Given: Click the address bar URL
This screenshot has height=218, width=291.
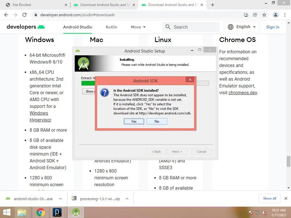Looking at the screenshot, I should coord(77,15).
